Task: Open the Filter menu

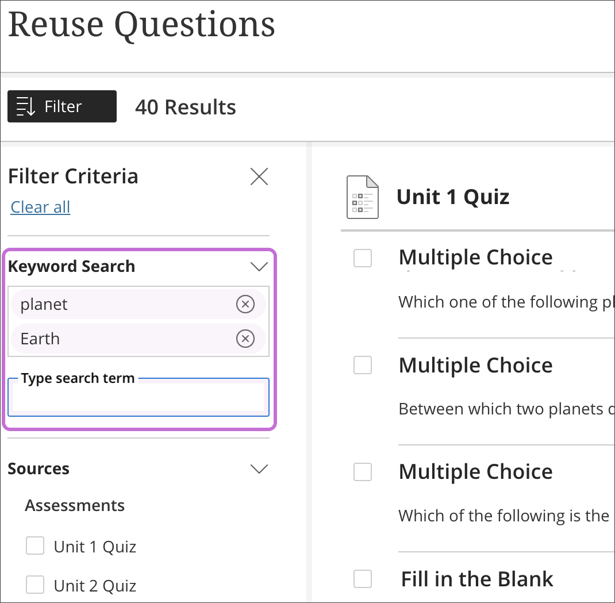Action: [x=61, y=106]
